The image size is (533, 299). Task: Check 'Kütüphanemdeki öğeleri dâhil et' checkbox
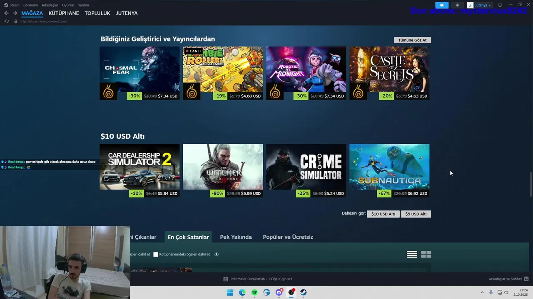[x=156, y=254]
